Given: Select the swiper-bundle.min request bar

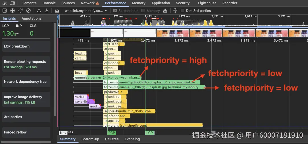Looking at the screenshot, I should pos(129,111).
